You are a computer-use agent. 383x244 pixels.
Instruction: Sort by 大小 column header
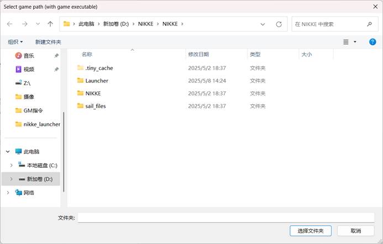[x=307, y=55]
